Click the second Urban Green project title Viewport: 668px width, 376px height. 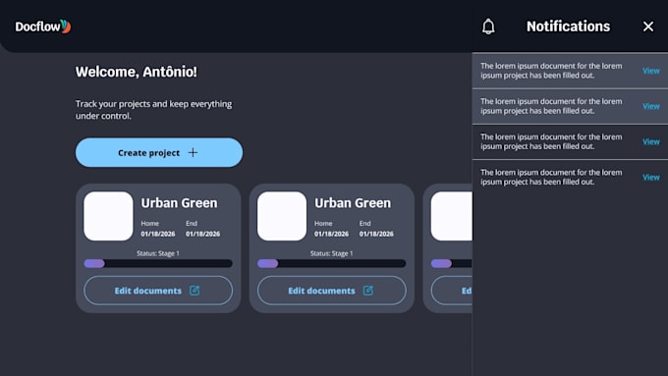coord(353,203)
